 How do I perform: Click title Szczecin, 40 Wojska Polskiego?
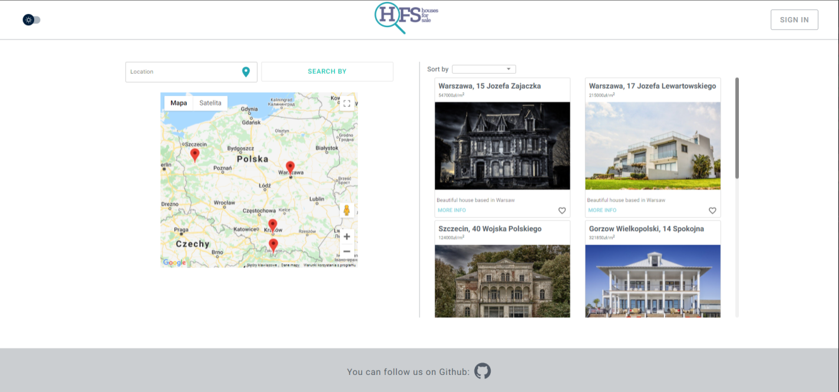(x=490, y=229)
